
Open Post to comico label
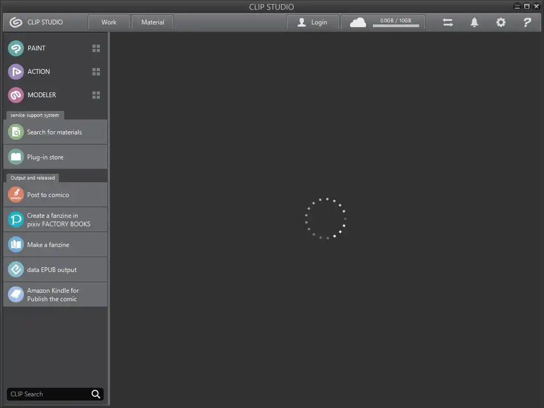tap(48, 195)
